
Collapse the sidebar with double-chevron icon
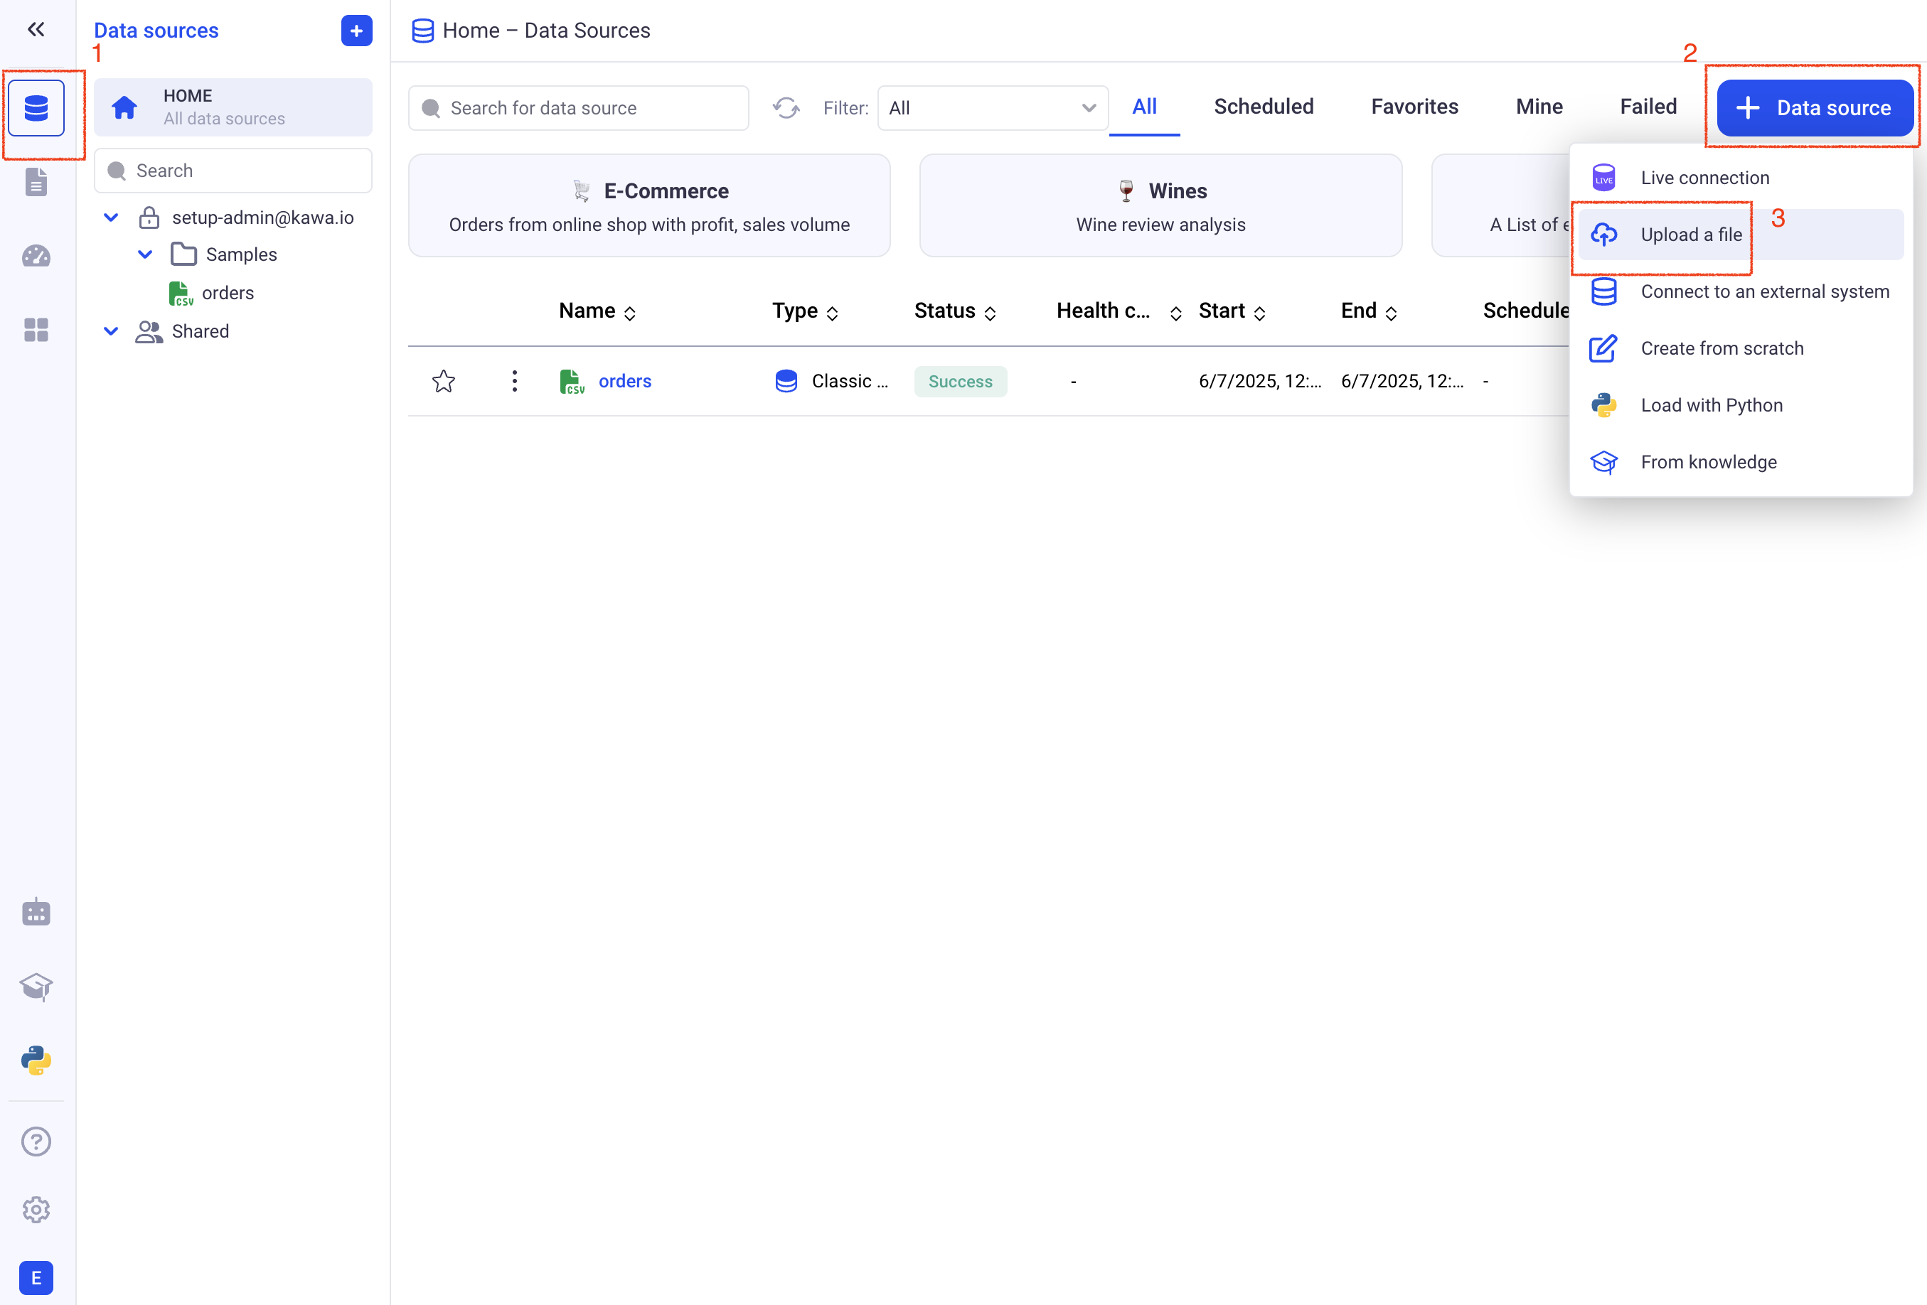36,30
